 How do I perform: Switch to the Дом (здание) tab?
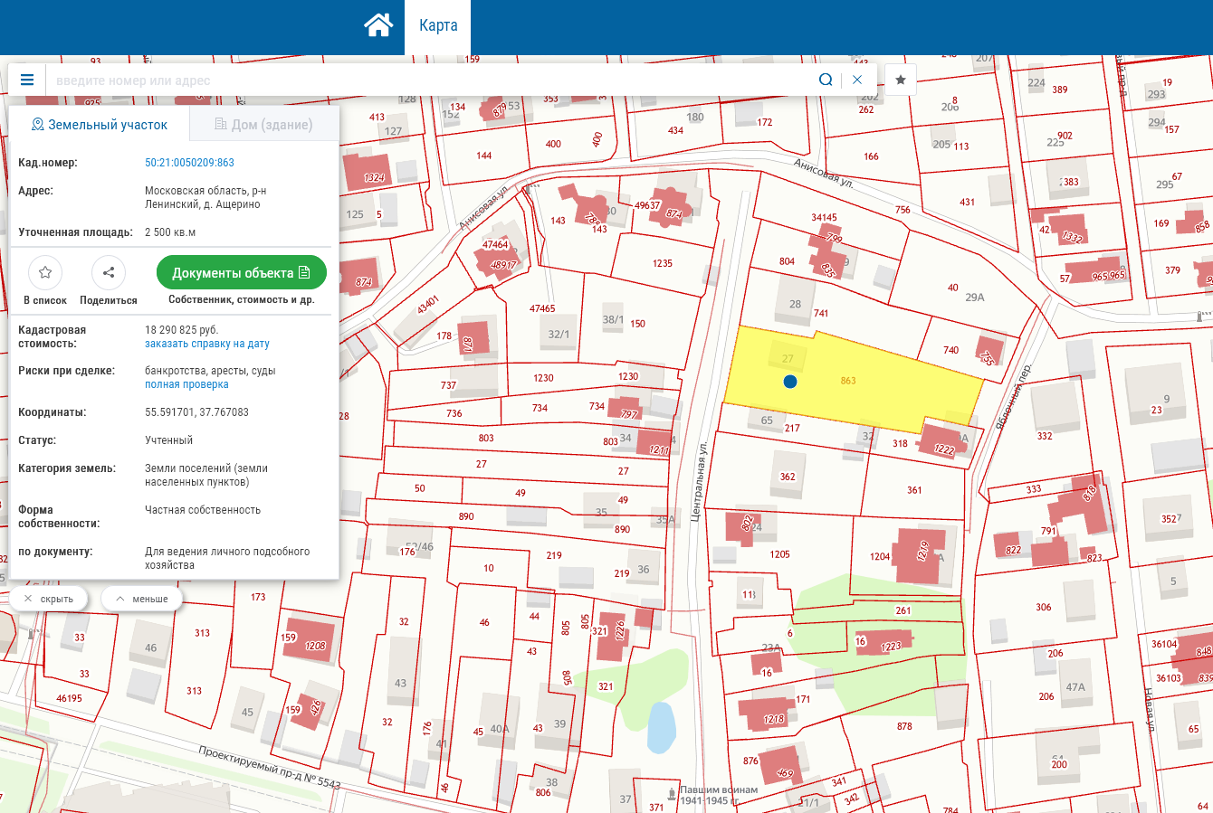click(x=263, y=125)
